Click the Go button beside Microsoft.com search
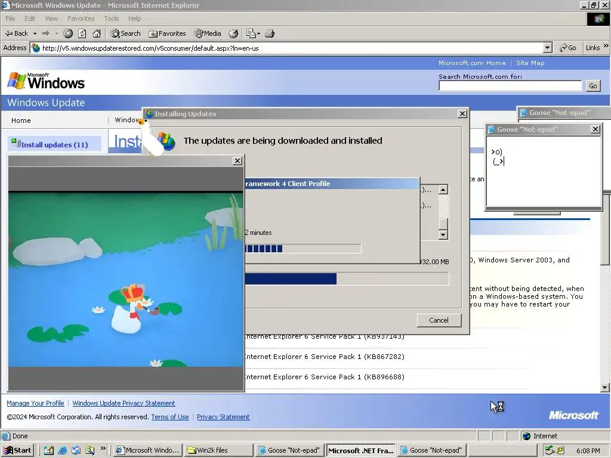 (x=593, y=86)
